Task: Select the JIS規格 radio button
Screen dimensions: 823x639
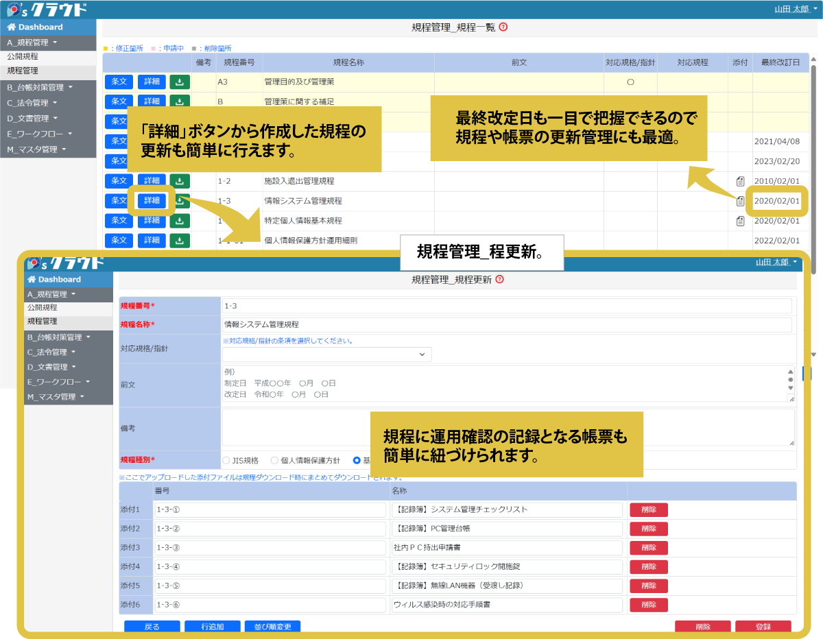Action: [x=227, y=461]
